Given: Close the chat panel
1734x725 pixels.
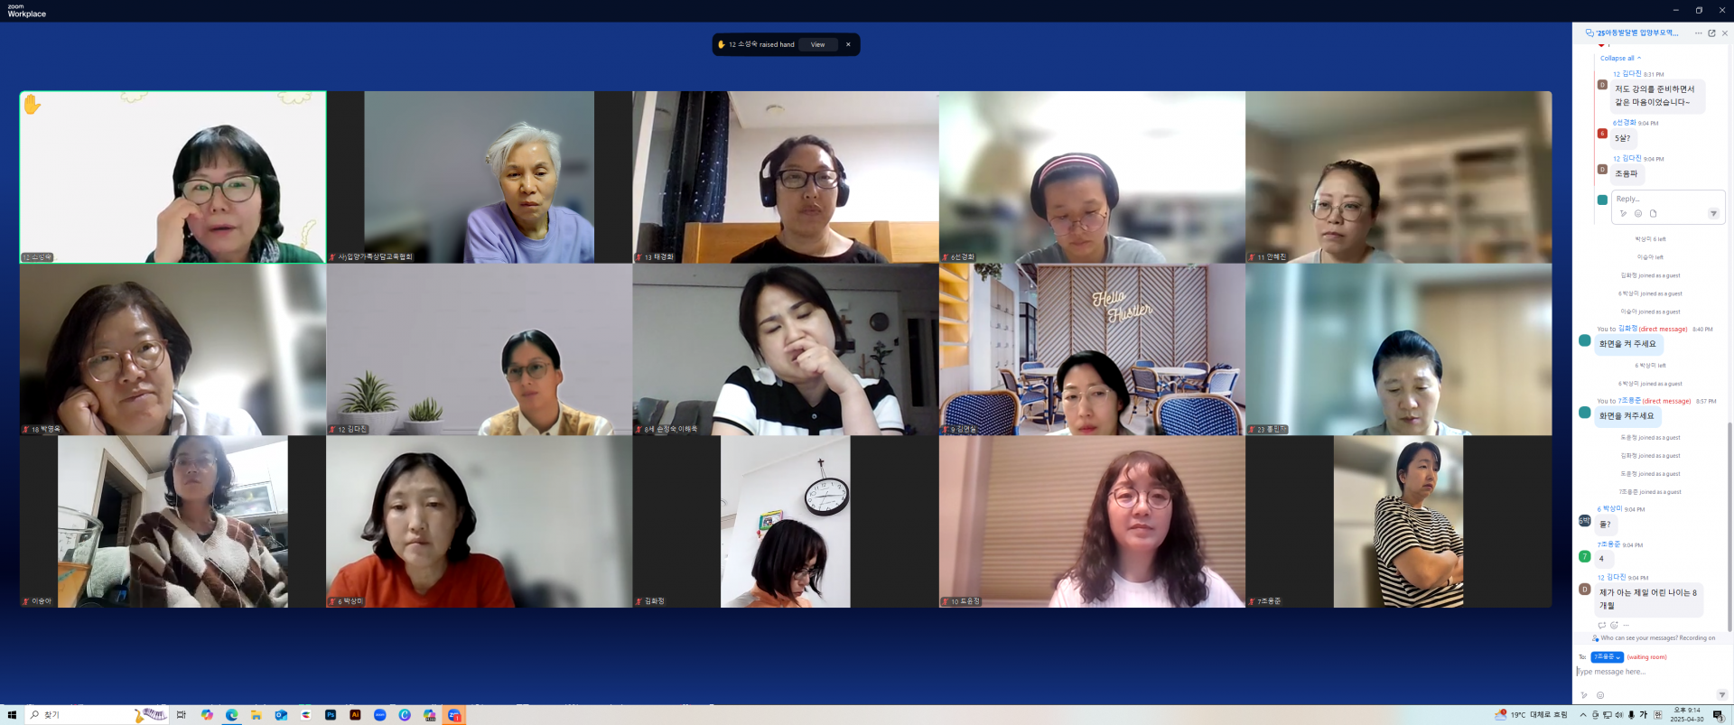Looking at the screenshot, I should tap(1725, 33).
